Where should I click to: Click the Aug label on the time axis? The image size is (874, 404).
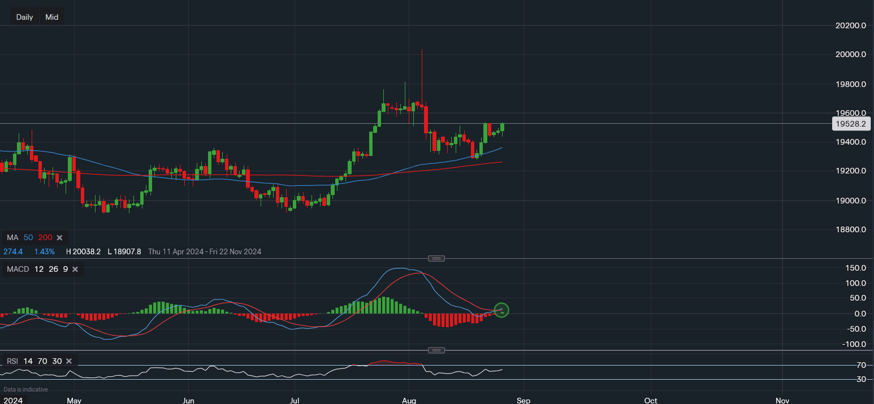coord(408,400)
